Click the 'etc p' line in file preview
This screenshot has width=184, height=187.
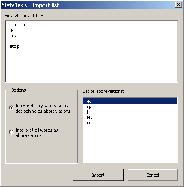[x=14, y=47]
